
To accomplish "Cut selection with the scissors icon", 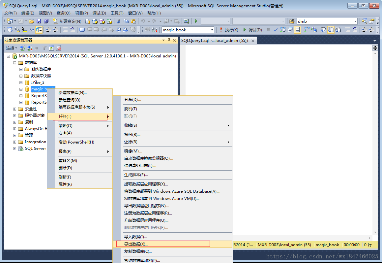I will click(x=119, y=21).
